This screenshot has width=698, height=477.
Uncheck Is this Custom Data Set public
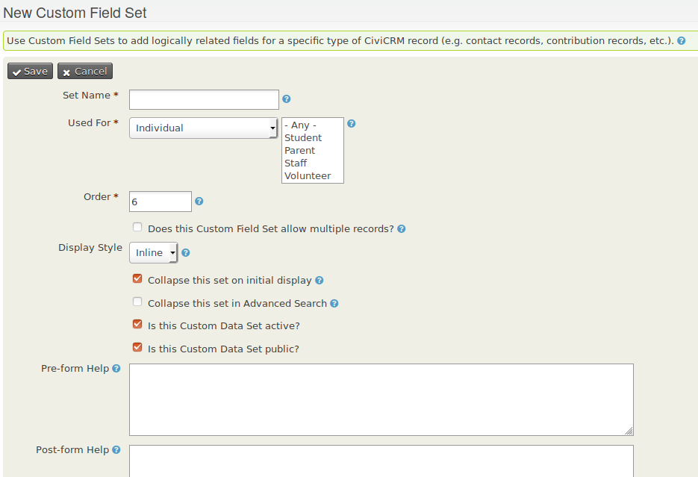point(137,347)
